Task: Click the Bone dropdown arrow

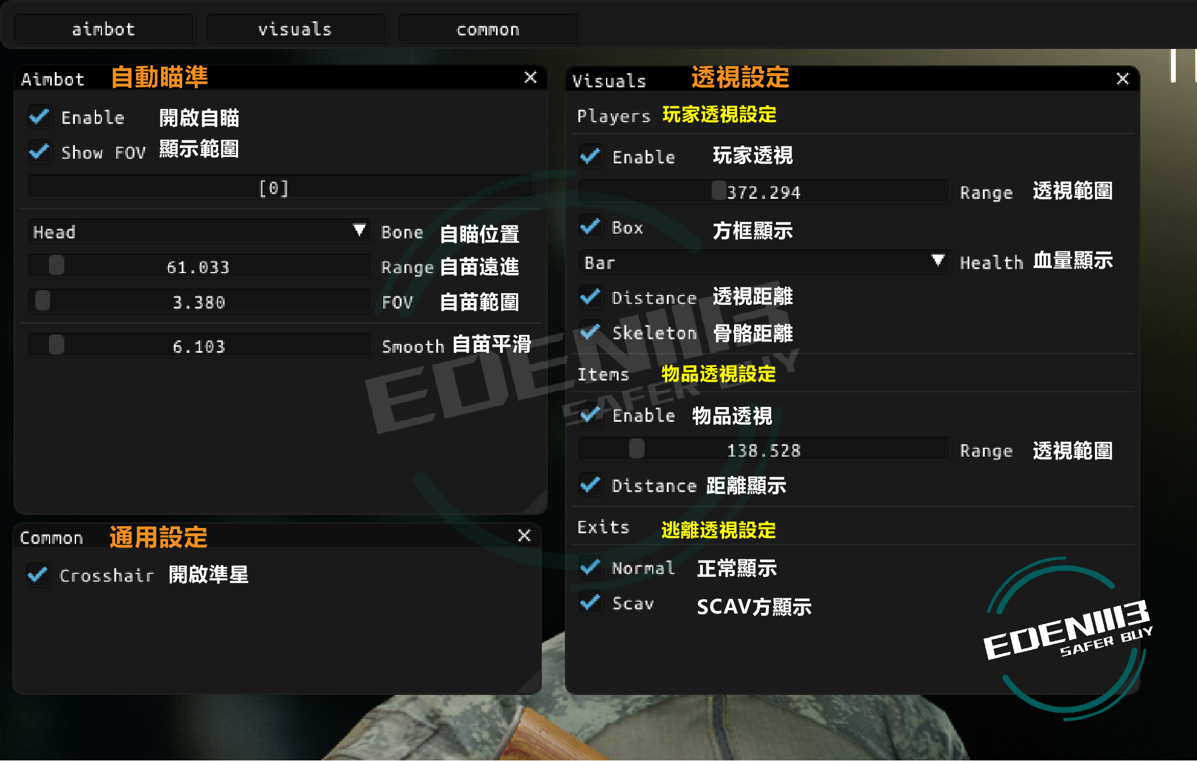Action: pyautogui.click(x=359, y=231)
